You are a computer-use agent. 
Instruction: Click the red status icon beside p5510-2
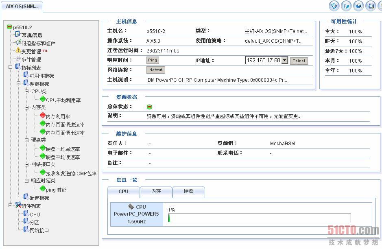(x=9, y=27)
